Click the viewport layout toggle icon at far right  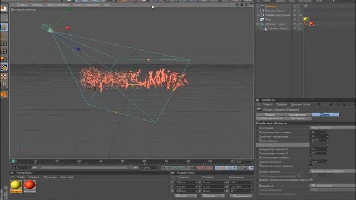point(251,4)
